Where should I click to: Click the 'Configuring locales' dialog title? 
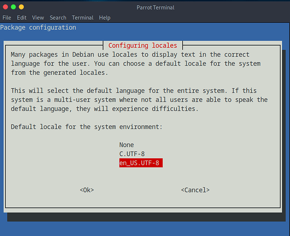coord(143,45)
